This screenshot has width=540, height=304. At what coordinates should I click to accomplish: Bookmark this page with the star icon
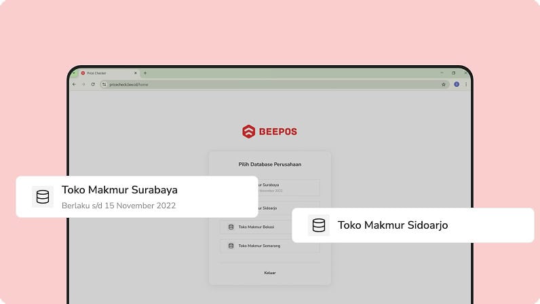pyautogui.click(x=444, y=84)
